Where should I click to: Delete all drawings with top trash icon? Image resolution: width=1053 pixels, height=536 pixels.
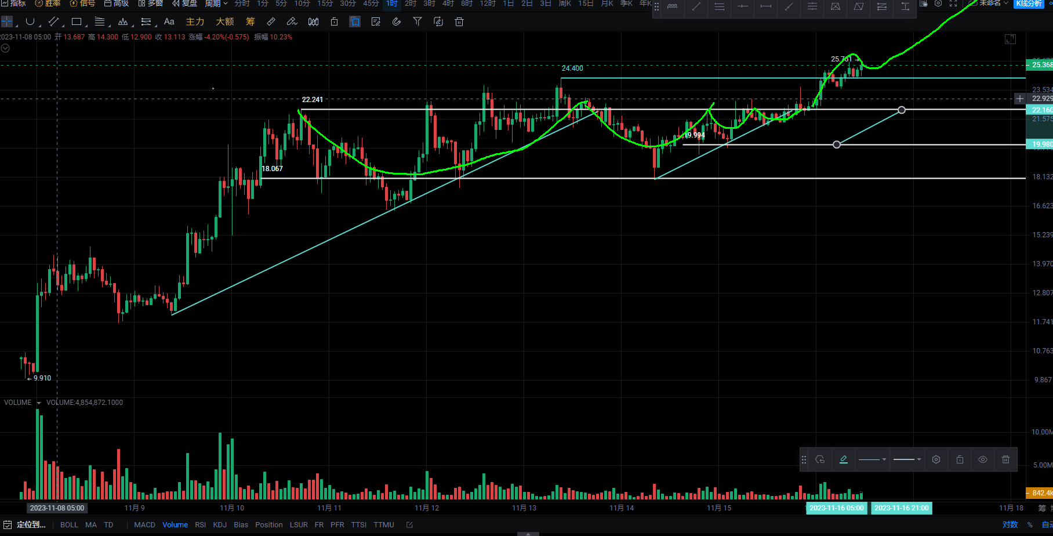[459, 21]
